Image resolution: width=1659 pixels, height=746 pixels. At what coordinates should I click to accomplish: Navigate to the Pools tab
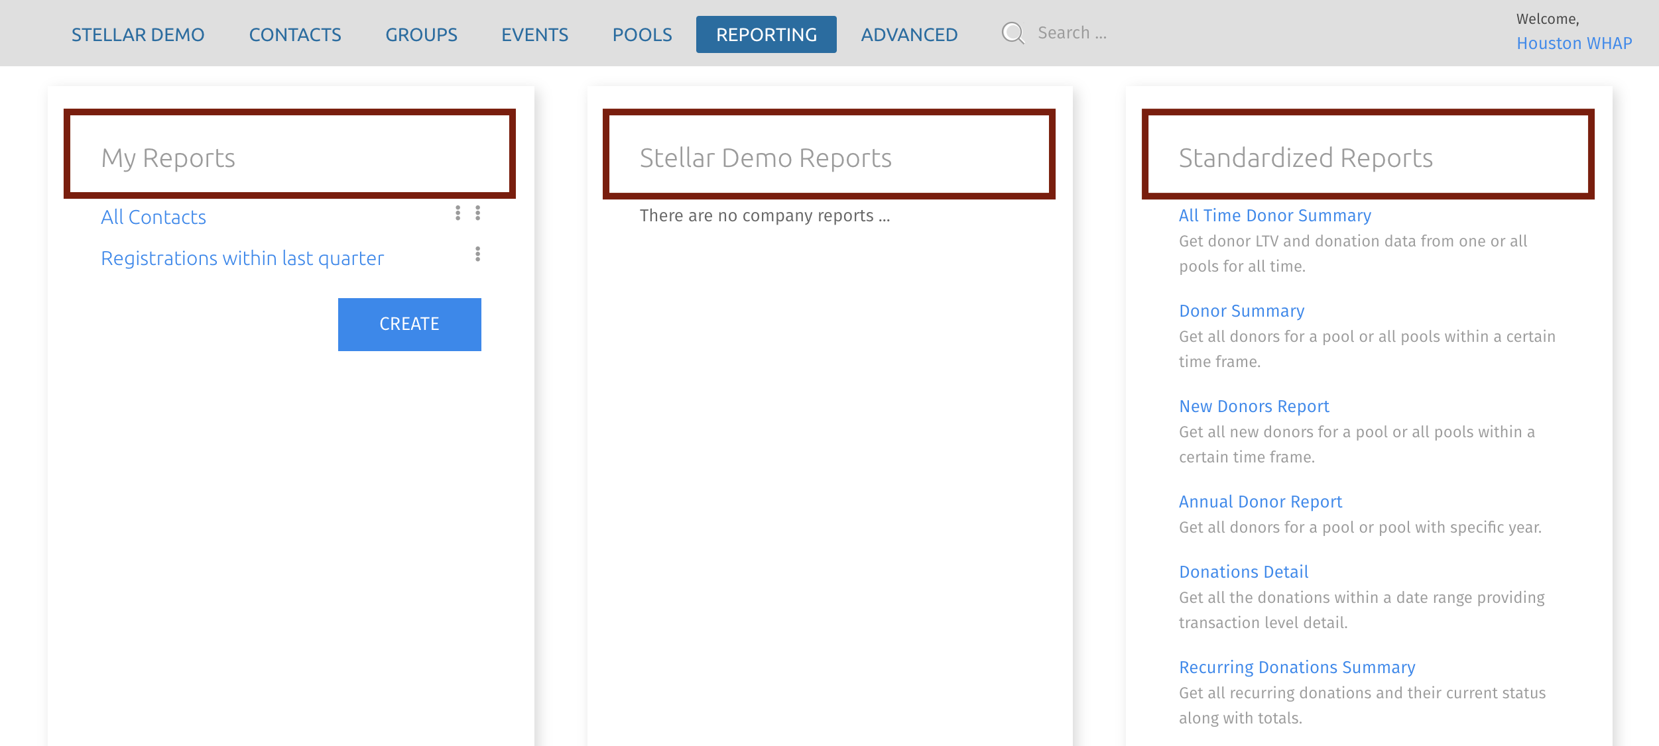[642, 34]
